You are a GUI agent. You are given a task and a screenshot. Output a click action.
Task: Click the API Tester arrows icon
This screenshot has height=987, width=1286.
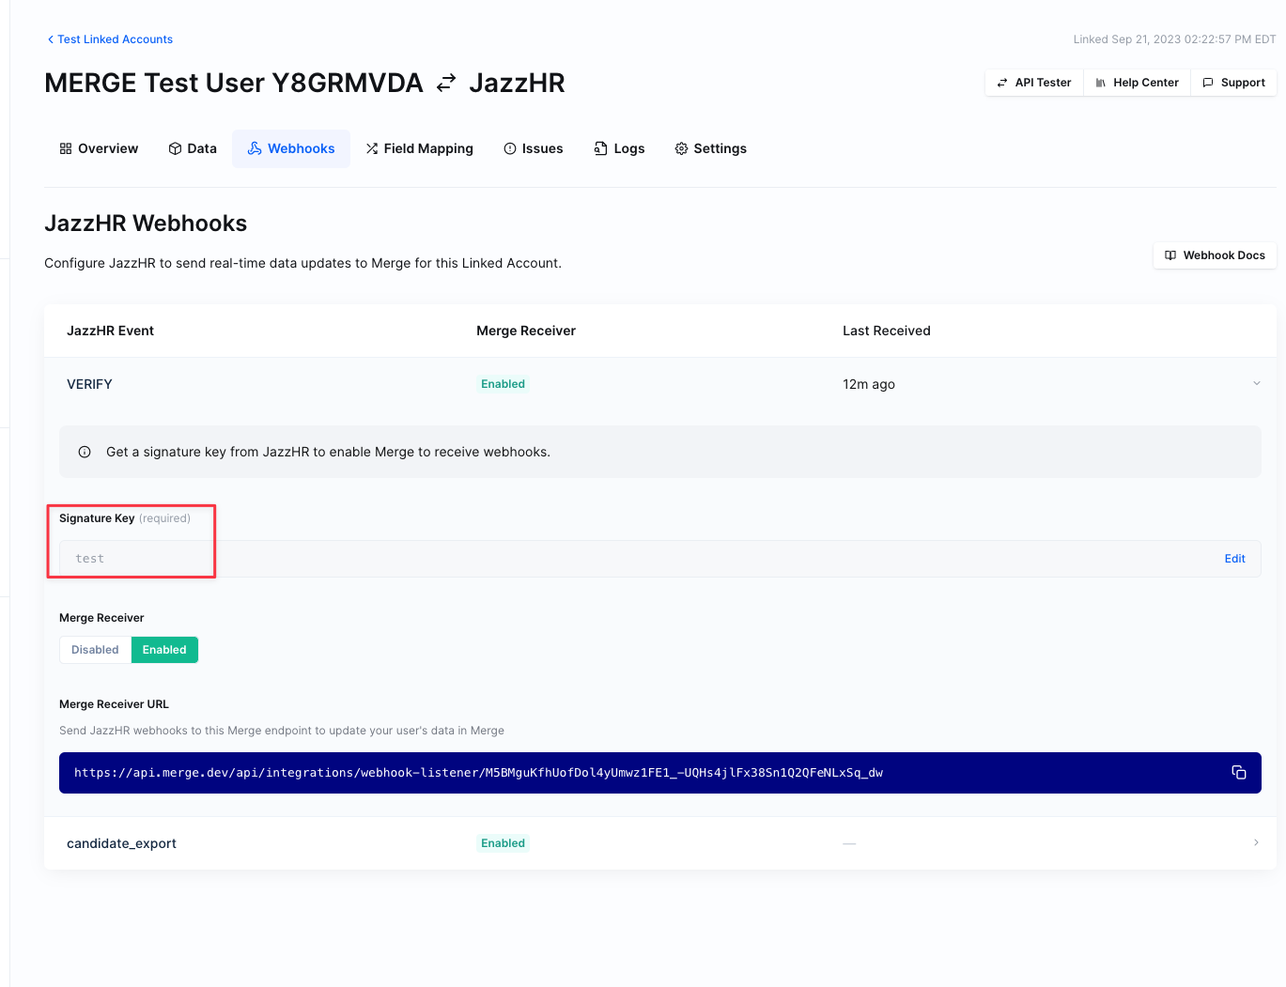(x=1002, y=83)
